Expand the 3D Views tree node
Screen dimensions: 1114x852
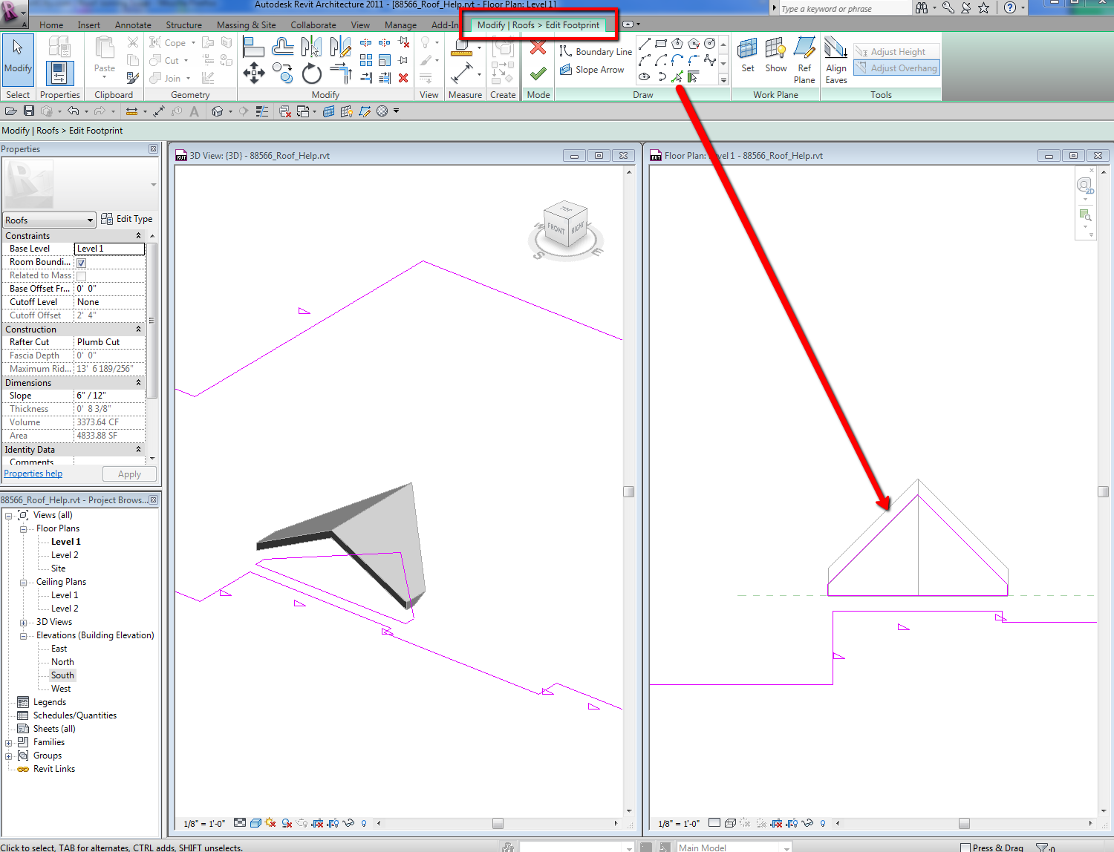23,623
